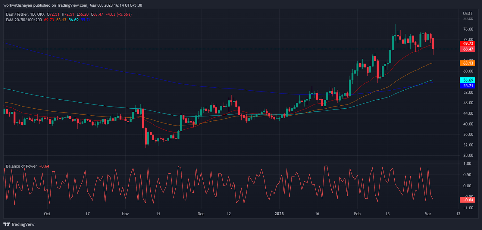Click the USDT currency label on price axis
This screenshot has width=482, height=230.
[468, 14]
